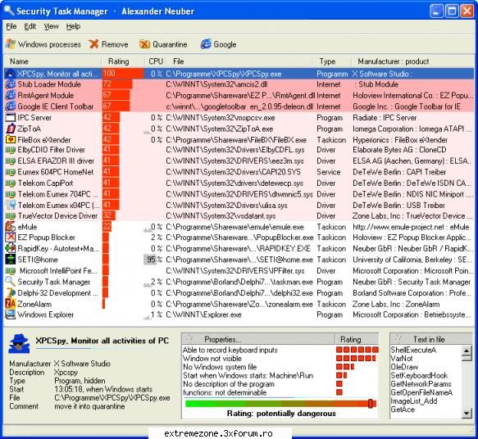Select the 95 % CPU cell for SETI@home
478x439 pixels.
[153, 260]
